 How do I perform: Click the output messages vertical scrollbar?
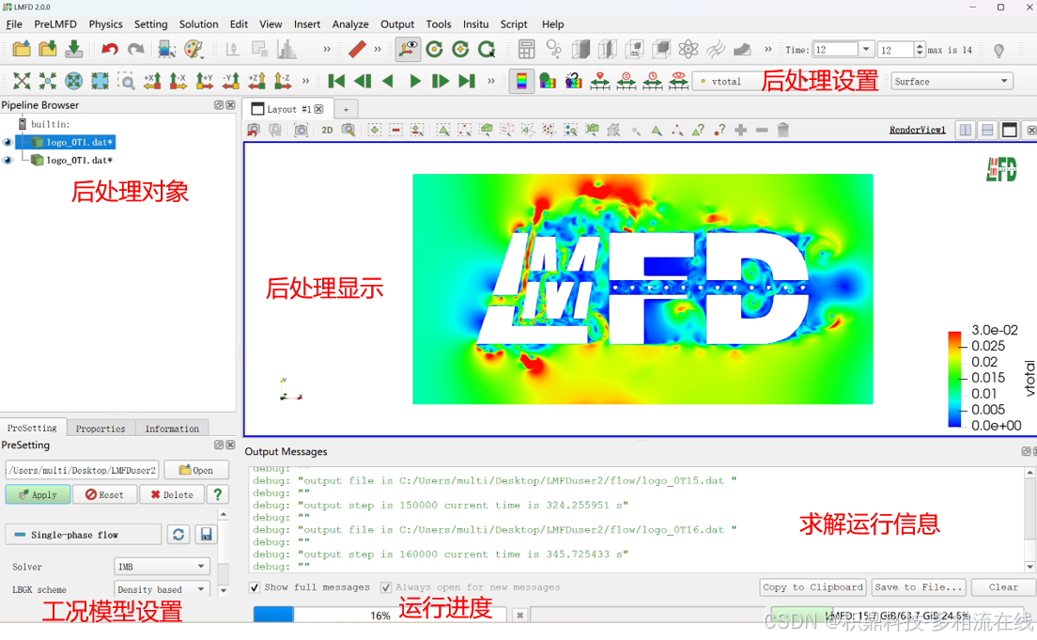coord(1029,520)
